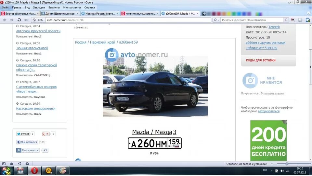
Task: Open the Закладки menu
Action: (x=39, y=7)
